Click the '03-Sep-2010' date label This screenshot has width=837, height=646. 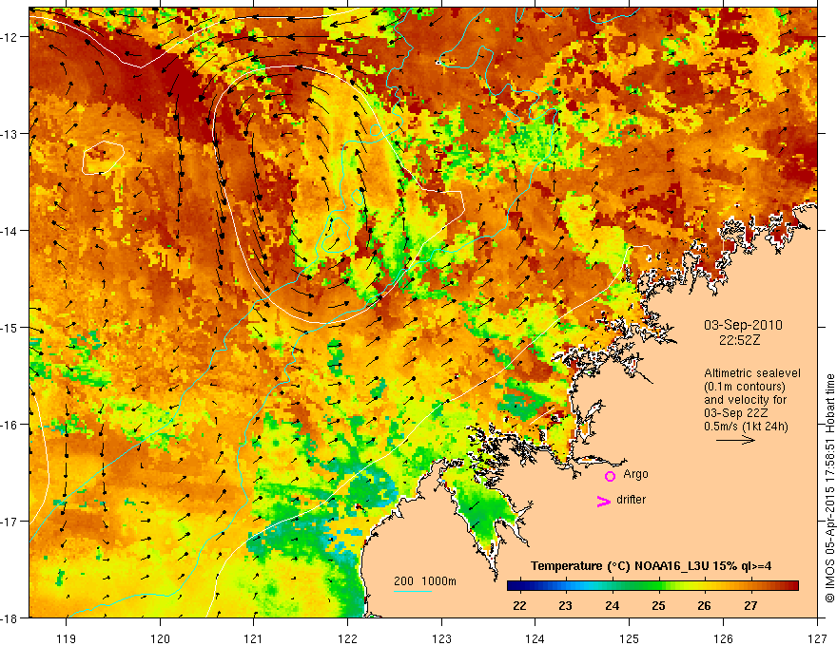point(743,325)
